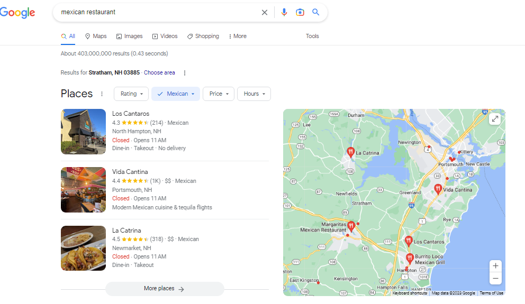Switch to the Videos tab

[165, 36]
